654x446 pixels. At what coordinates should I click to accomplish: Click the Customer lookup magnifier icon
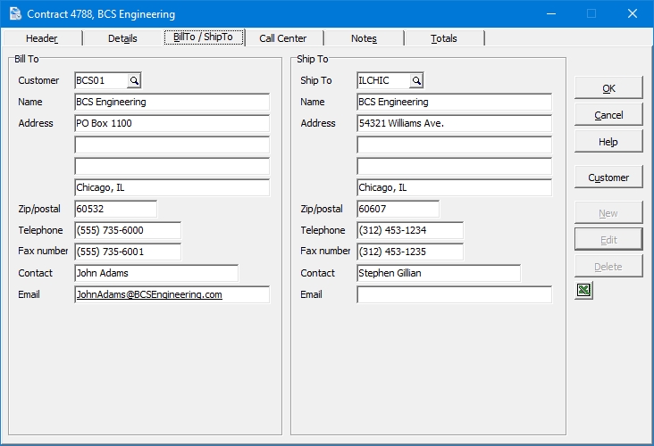134,81
